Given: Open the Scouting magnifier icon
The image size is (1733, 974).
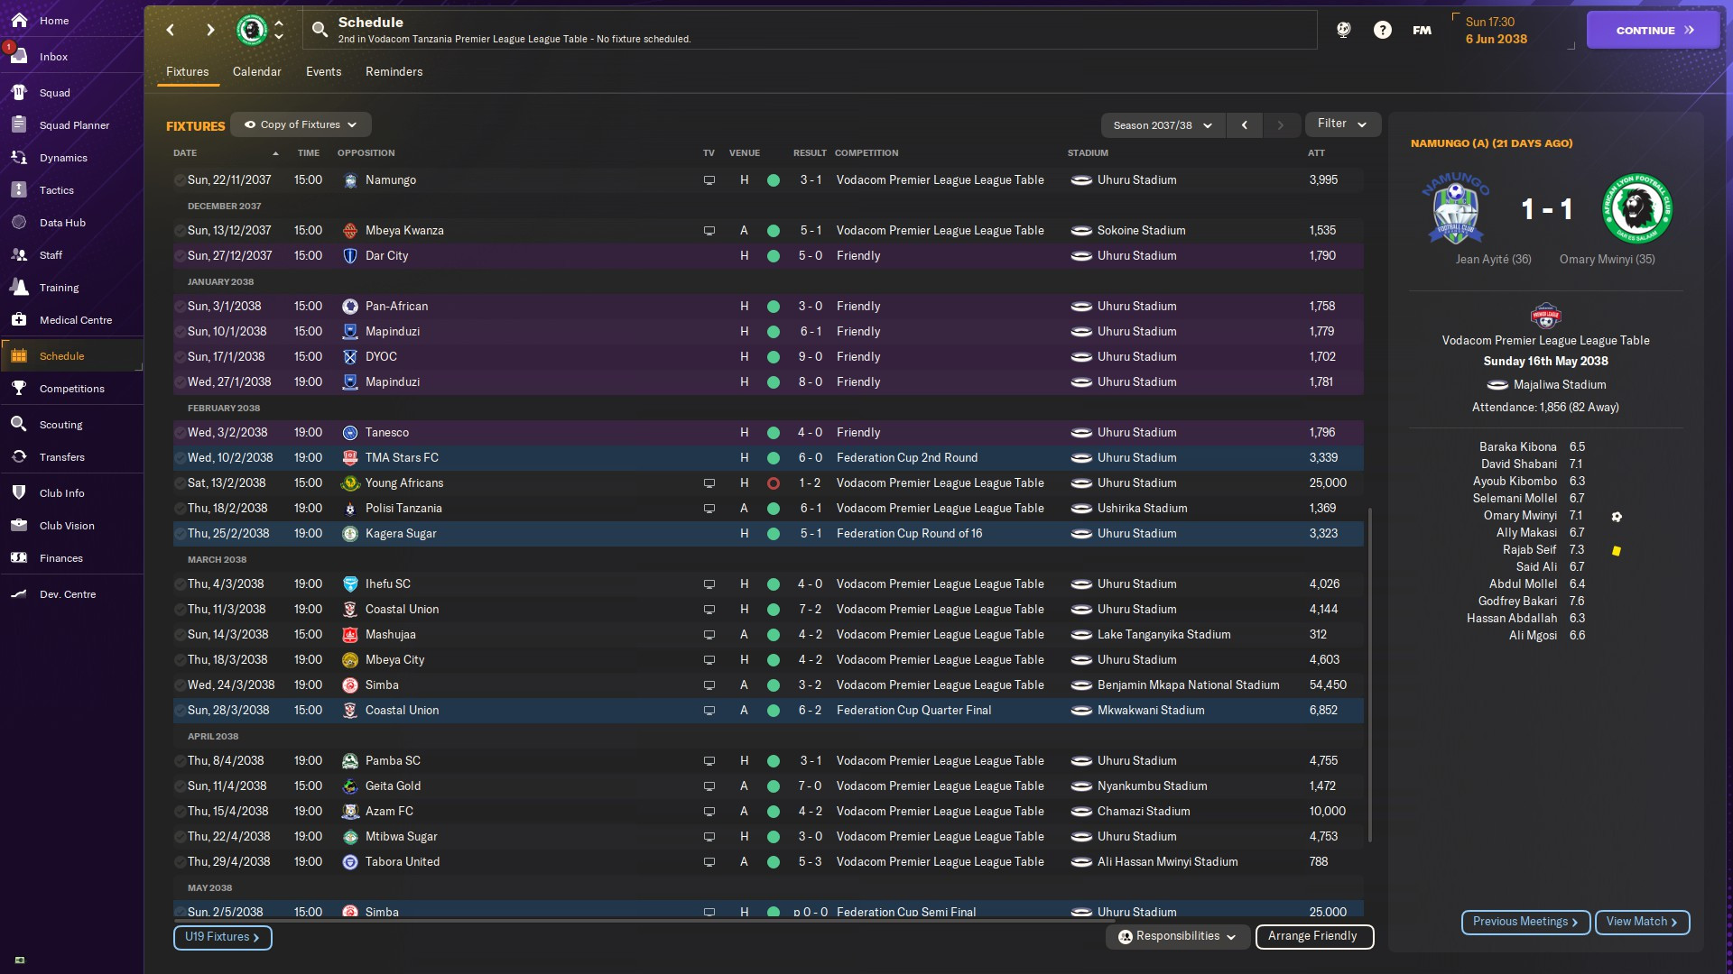Looking at the screenshot, I should pos(19,425).
